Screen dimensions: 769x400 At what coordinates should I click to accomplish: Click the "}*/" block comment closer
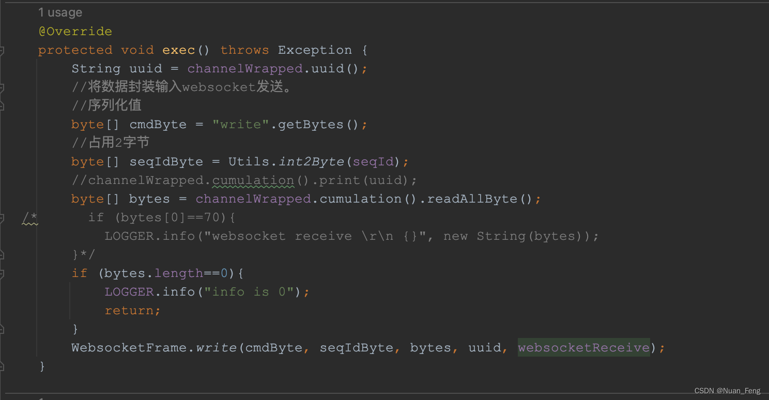[x=84, y=255]
